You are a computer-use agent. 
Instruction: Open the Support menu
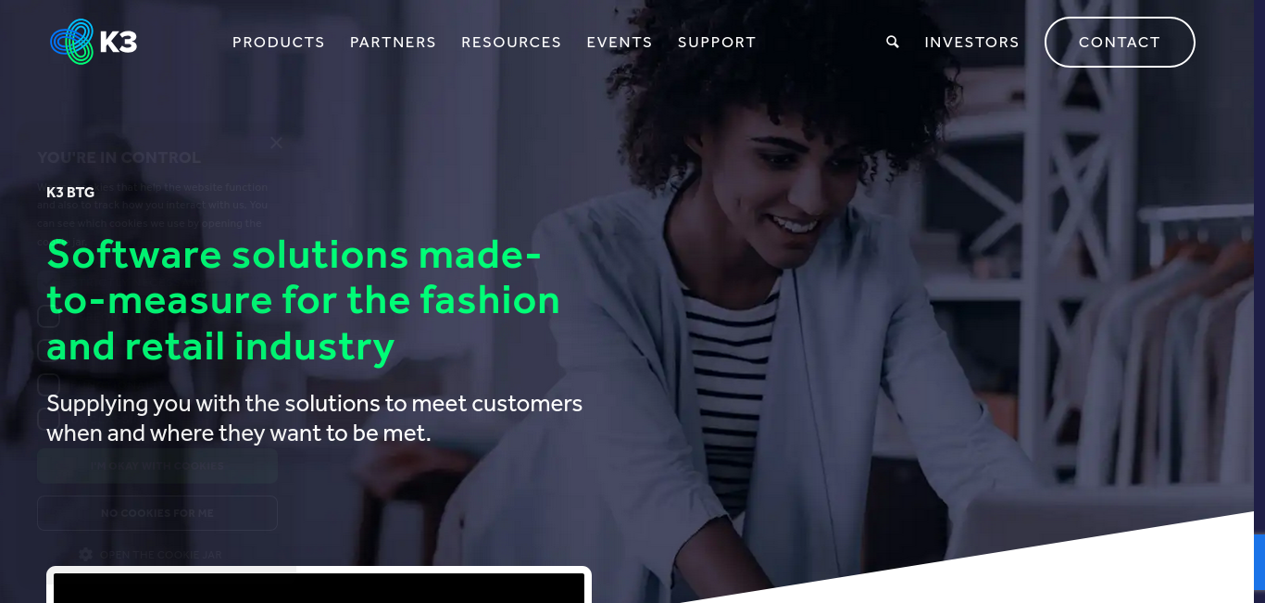[717, 43]
